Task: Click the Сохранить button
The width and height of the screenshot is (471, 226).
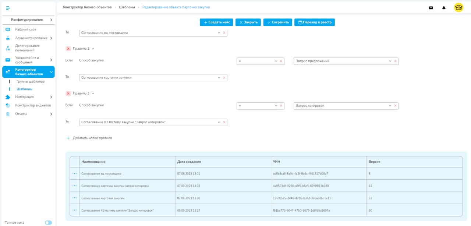Action: [x=278, y=22]
